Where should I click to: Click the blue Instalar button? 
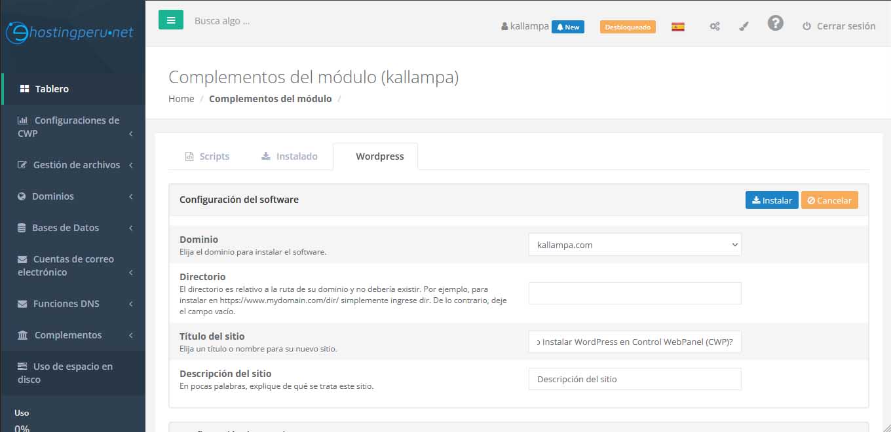point(772,200)
